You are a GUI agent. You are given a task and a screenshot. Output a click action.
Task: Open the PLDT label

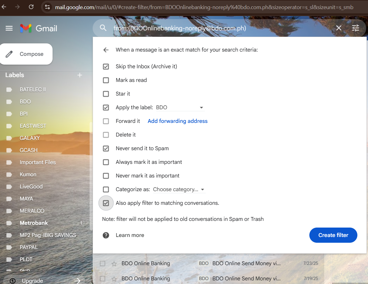[26, 259]
